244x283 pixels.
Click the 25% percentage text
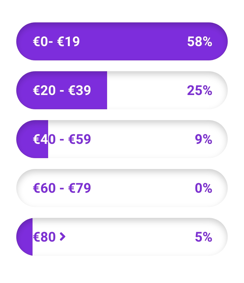[x=200, y=90]
